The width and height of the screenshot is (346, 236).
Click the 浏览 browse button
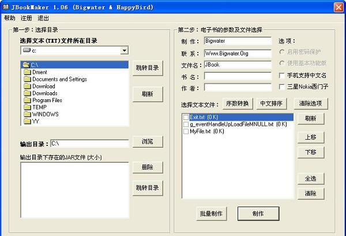point(148,141)
